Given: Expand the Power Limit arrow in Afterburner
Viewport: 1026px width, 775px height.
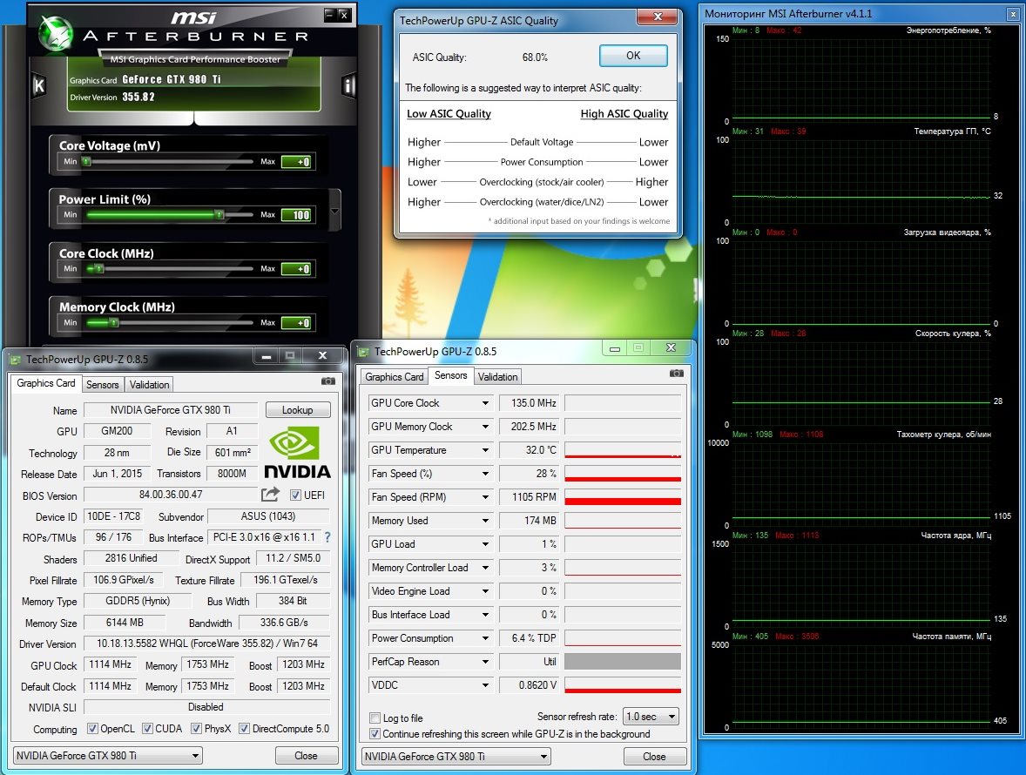Looking at the screenshot, I should click(x=334, y=211).
